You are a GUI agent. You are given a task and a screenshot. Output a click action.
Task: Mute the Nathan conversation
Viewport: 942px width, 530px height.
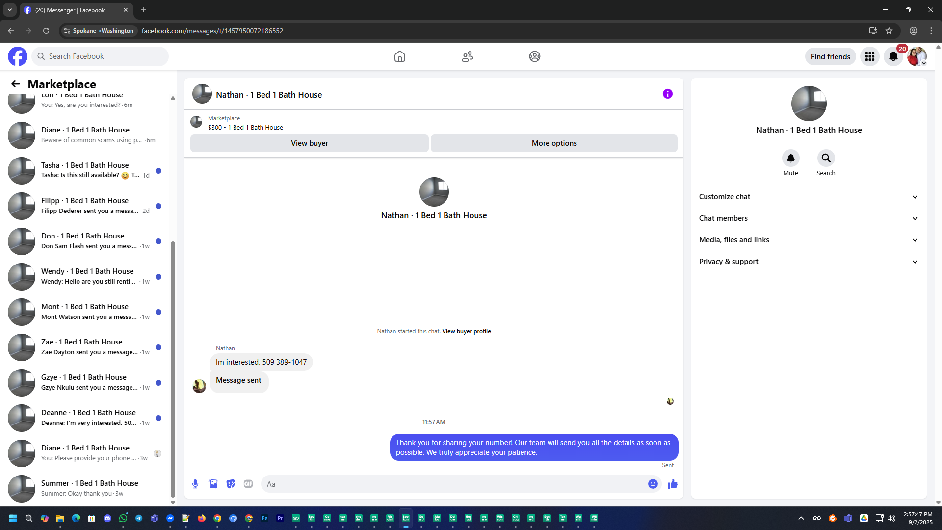point(790,158)
